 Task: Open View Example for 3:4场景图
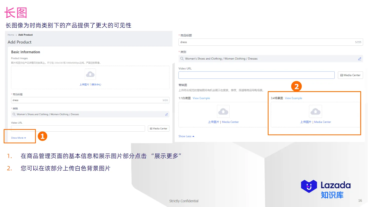[293, 98]
